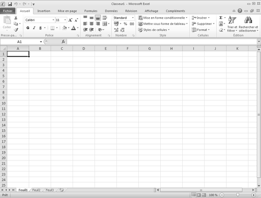
Task: Click the zoom slider handle
Action: [x=238, y=195]
